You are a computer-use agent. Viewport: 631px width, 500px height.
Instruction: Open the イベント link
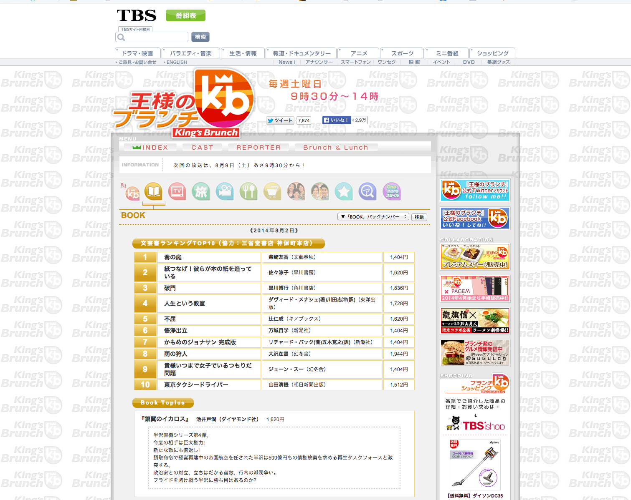[441, 62]
